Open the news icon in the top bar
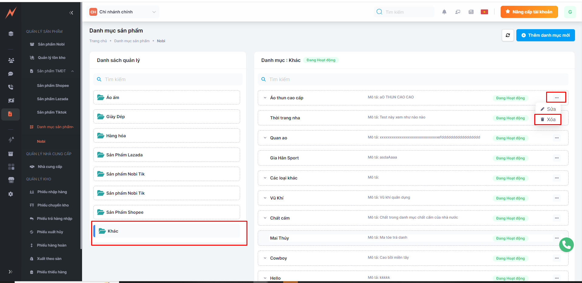The height and width of the screenshot is (283, 582). coord(471,12)
